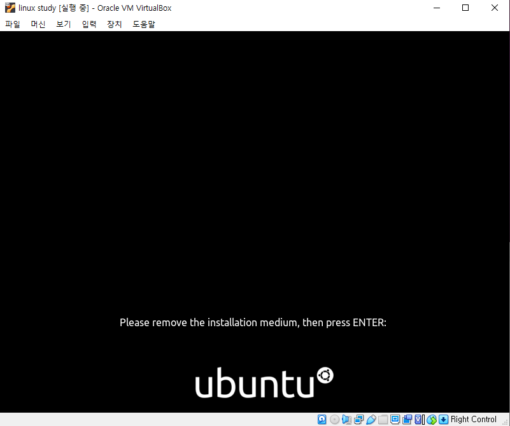The width and height of the screenshot is (510, 426).
Task: Click the VirtualBox window title icon
Action: click(10, 8)
